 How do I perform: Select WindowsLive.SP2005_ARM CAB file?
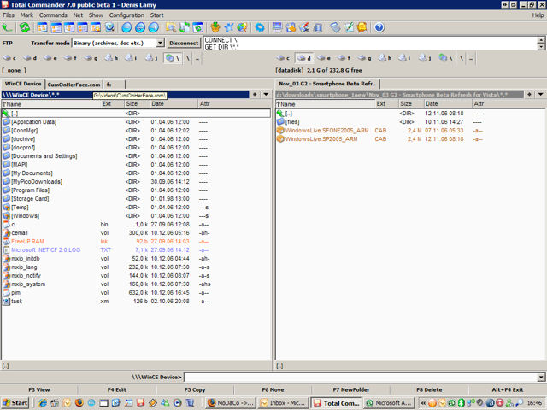coord(321,138)
